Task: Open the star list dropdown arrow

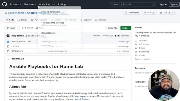Action: [175, 13]
